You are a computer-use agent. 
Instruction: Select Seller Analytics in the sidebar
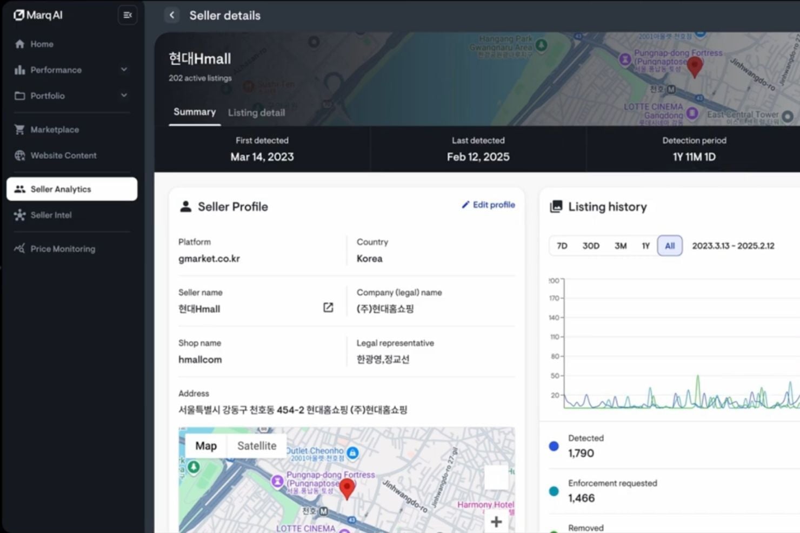61,189
